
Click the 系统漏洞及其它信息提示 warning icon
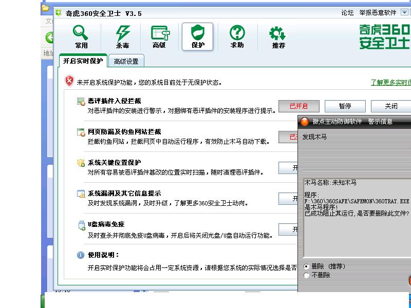(81, 194)
